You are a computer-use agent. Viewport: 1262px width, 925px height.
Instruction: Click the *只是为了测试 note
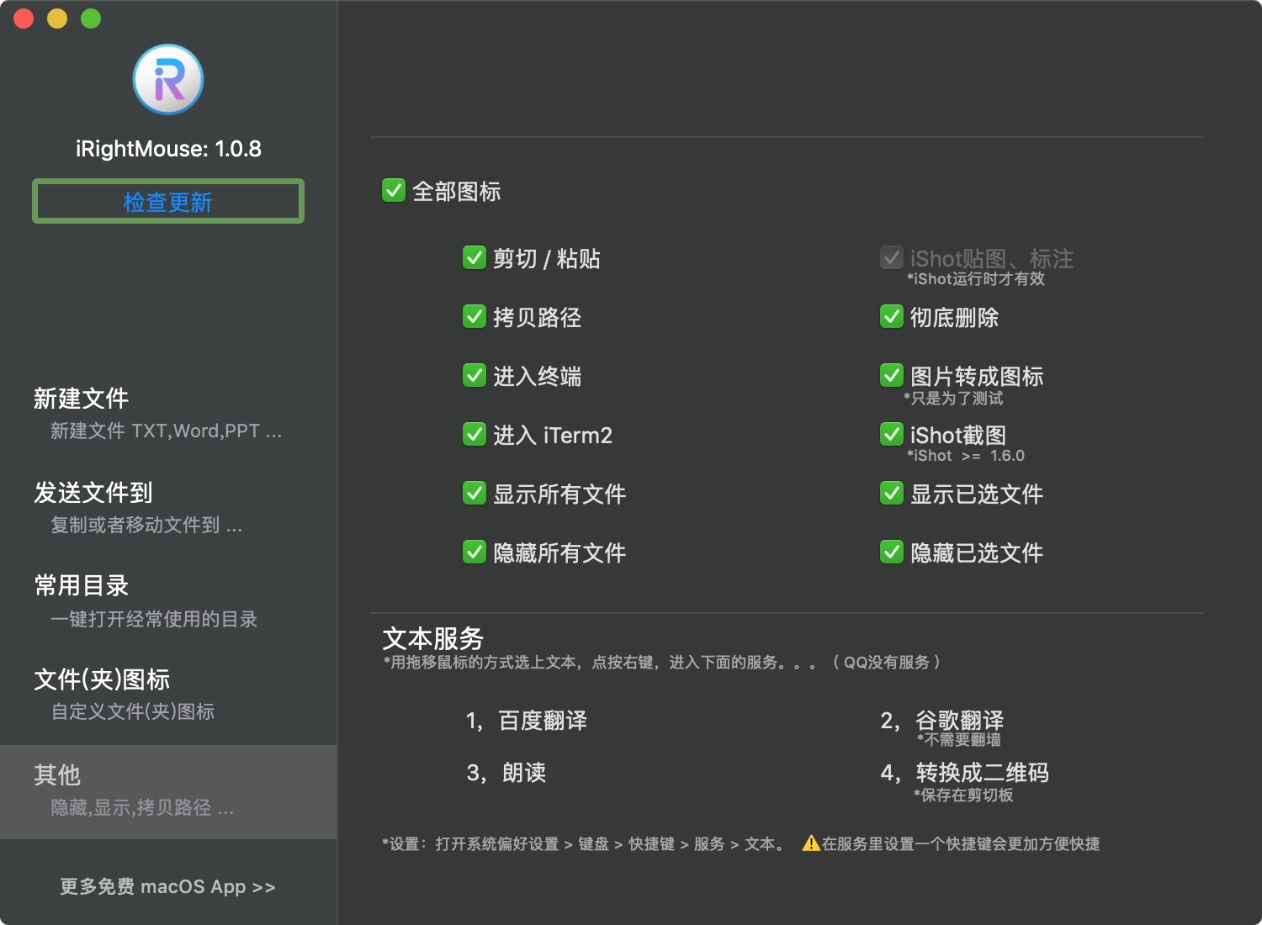954,399
